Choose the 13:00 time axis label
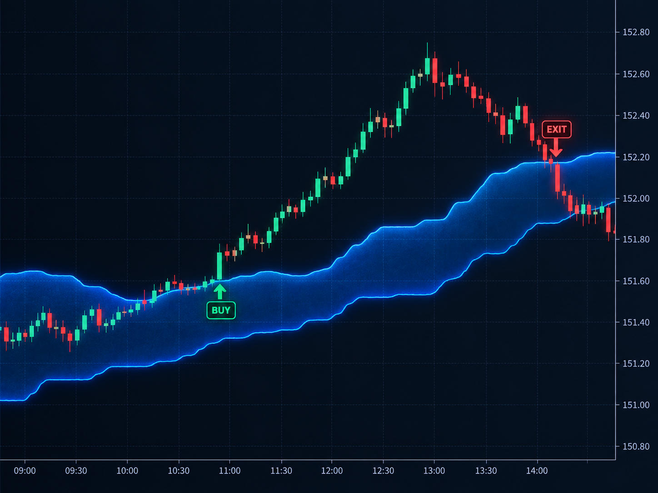 434,471
